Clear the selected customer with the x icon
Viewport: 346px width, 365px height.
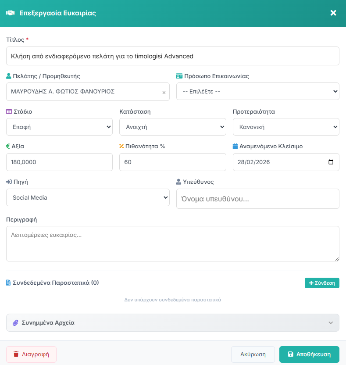pos(164,93)
